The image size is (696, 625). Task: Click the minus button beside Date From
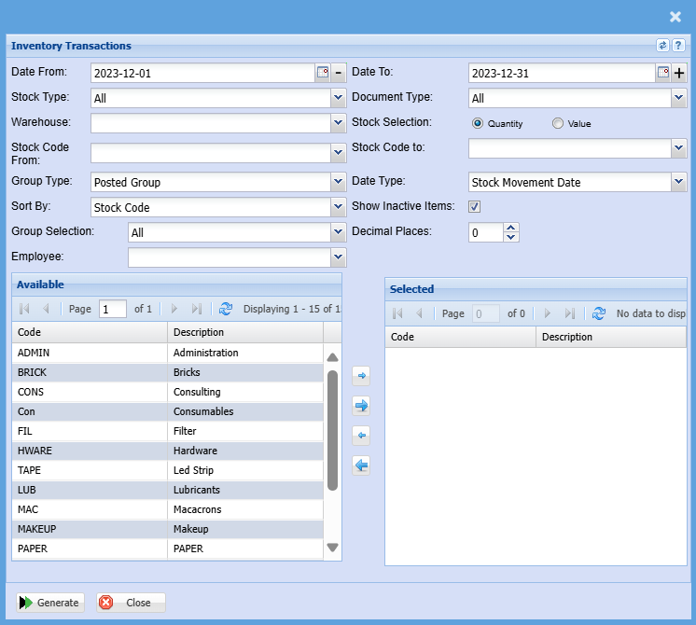(x=339, y=73)
